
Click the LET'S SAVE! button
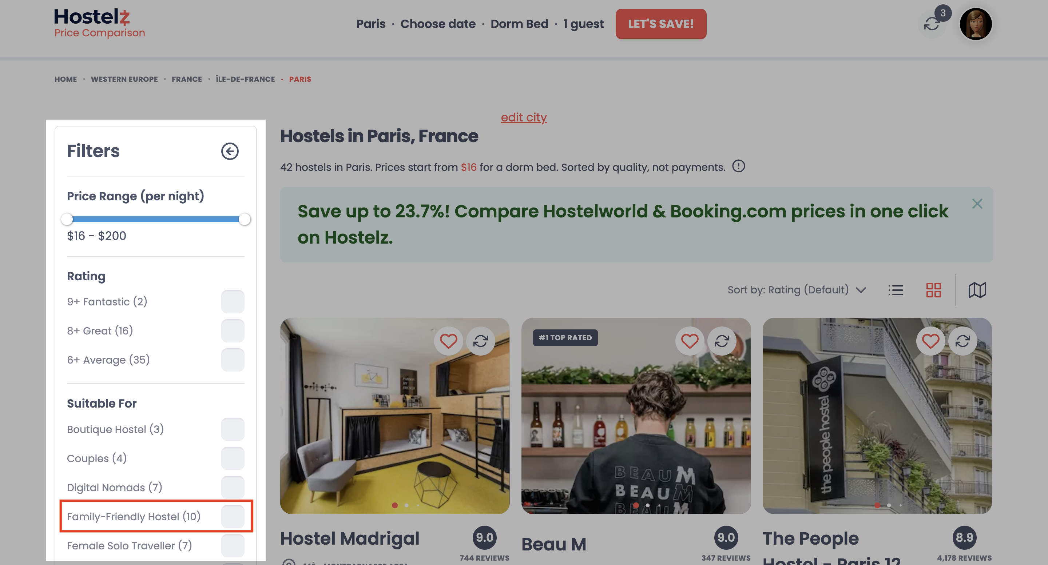661,24
